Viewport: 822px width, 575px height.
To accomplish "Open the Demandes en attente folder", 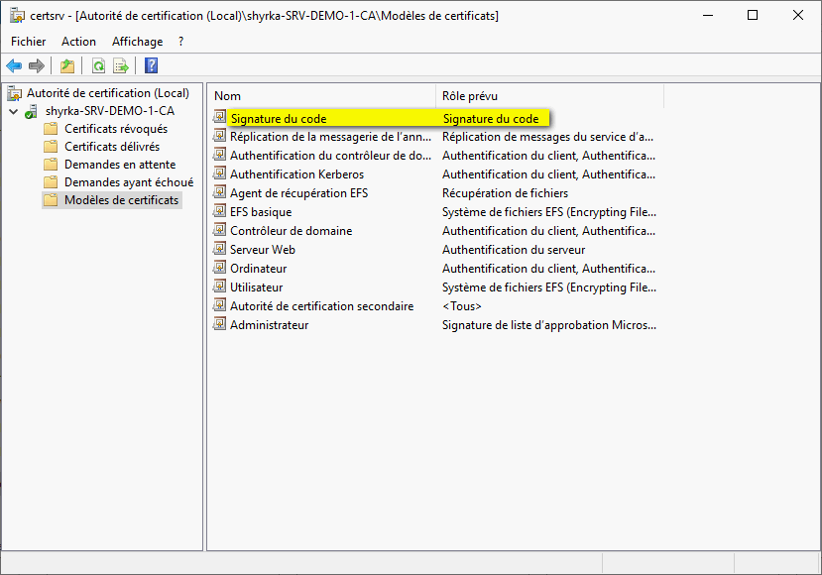I will click(x=119, y=165).
